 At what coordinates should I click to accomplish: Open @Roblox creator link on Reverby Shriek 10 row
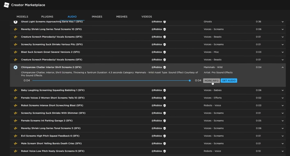(x=157, y=29)
